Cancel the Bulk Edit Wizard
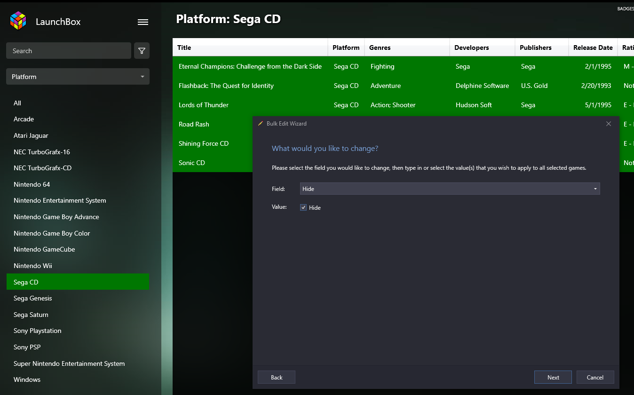The height and width of the screenshot is (395, 634). pyautogui.click(x=595, y=377)
